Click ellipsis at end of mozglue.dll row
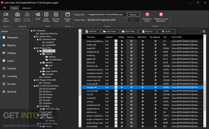This screenshot has width=209, height=129. 202,87
